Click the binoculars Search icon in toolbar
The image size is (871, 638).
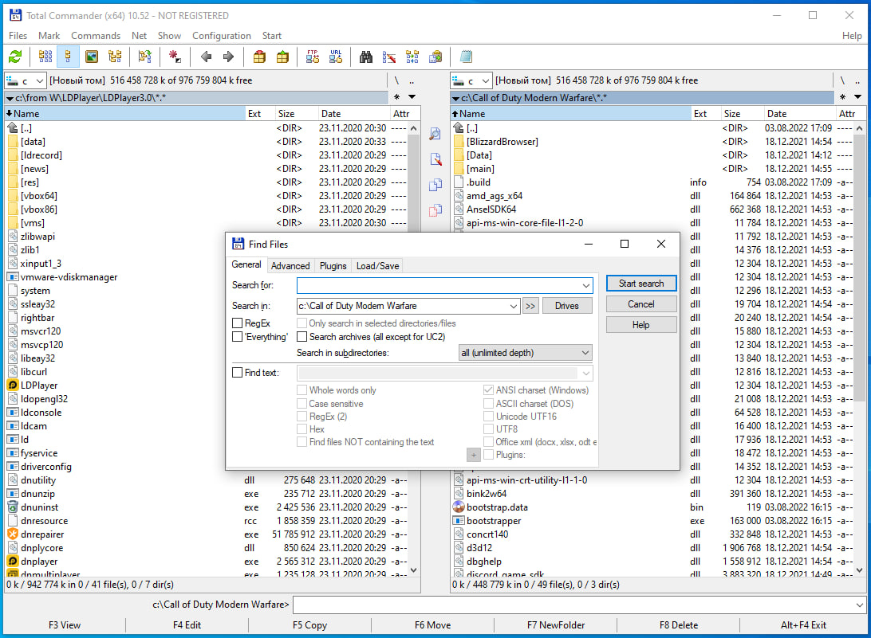coord(366,57)
